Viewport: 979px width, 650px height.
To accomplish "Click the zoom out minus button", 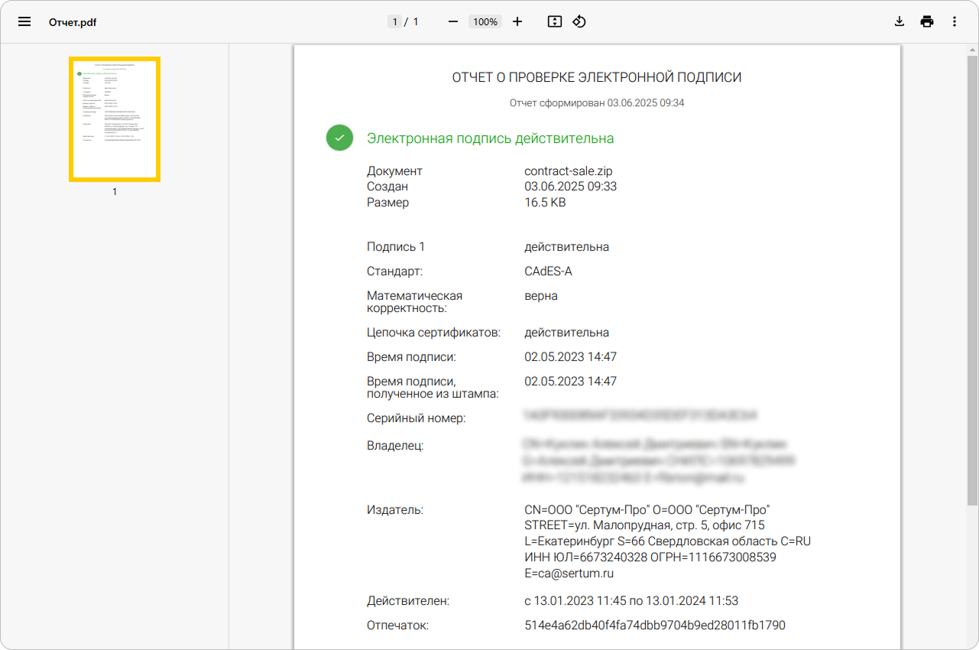I will pos(453,21).
